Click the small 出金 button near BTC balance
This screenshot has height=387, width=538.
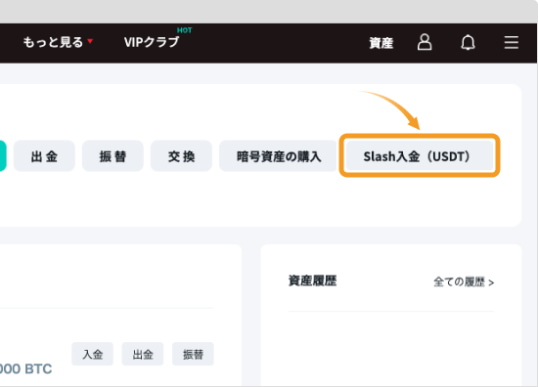(x=143, y=354)
